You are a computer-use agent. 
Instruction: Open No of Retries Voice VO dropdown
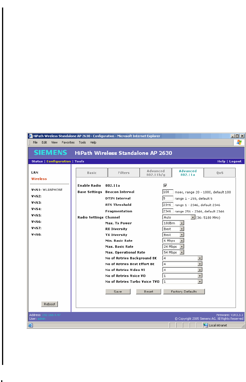[182, 276]
